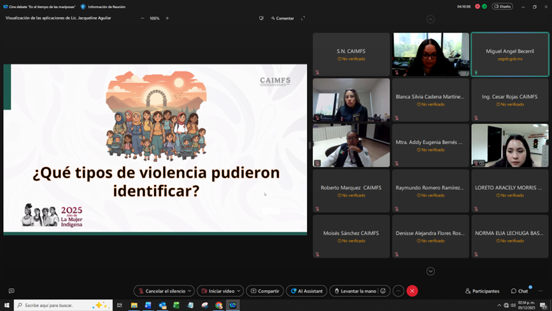Zoom in with the plus icon
The width and height of the screenshot is (552, 311).
(167, 18)
